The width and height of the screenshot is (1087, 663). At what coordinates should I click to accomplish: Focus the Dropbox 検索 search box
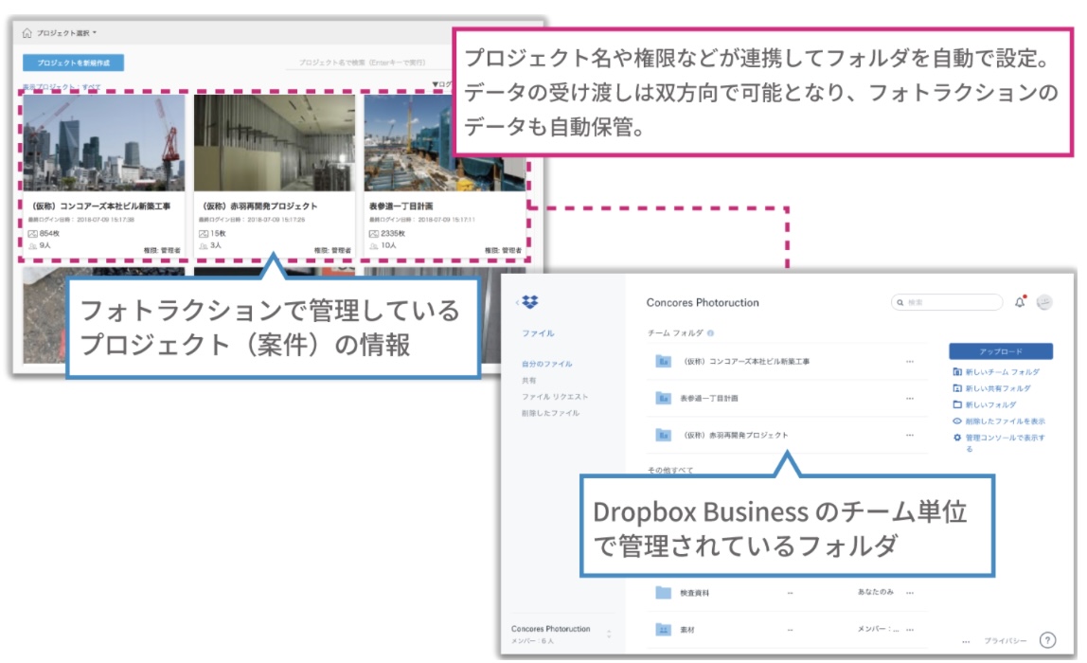coord(947,302)
